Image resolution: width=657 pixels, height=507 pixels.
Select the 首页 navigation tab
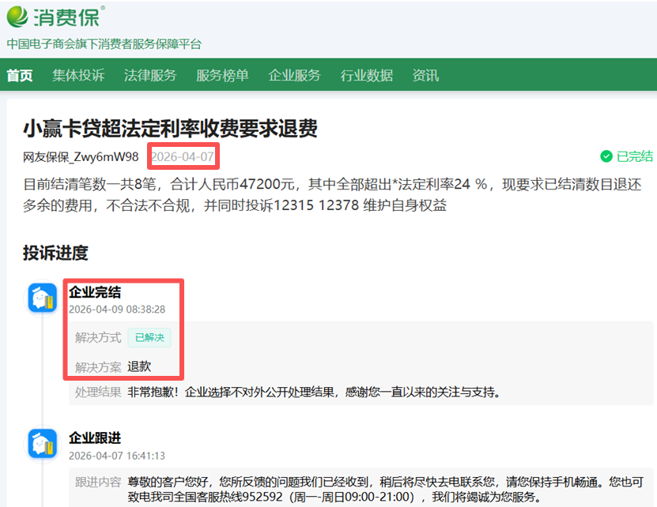click(19, 76)
